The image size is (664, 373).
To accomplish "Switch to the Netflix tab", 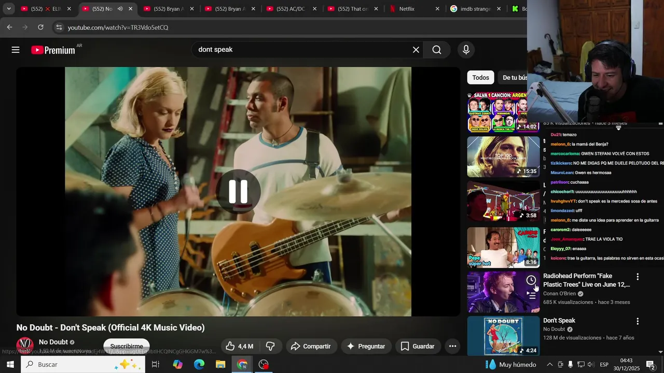I will click(x=414, y=9).
